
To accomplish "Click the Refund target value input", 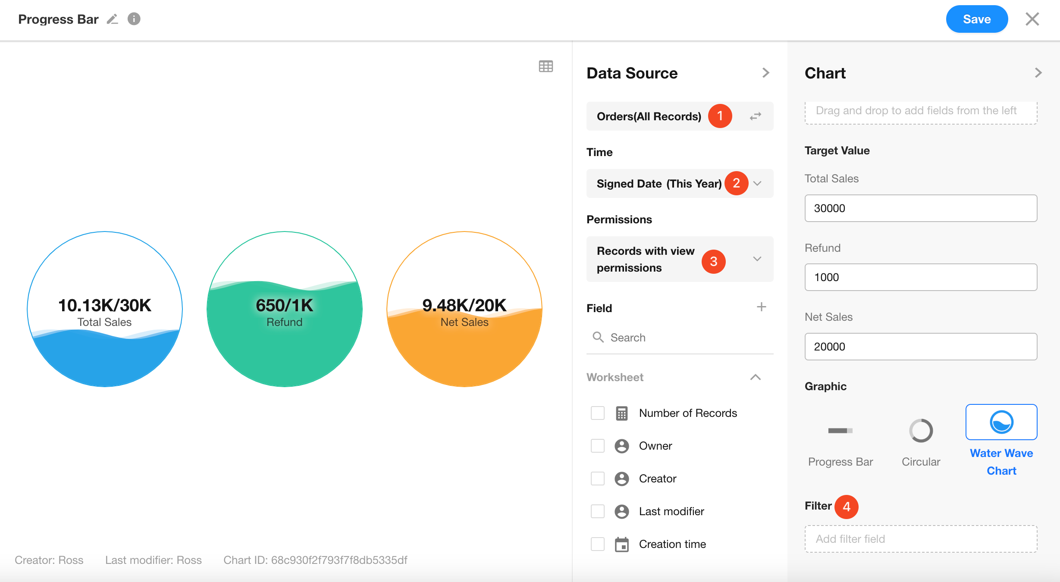I will (920, 277).
